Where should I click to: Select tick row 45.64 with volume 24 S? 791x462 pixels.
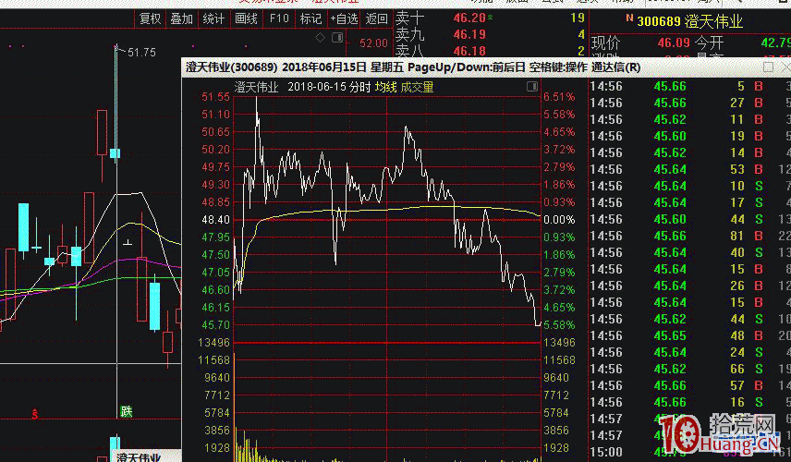[689, 353]
